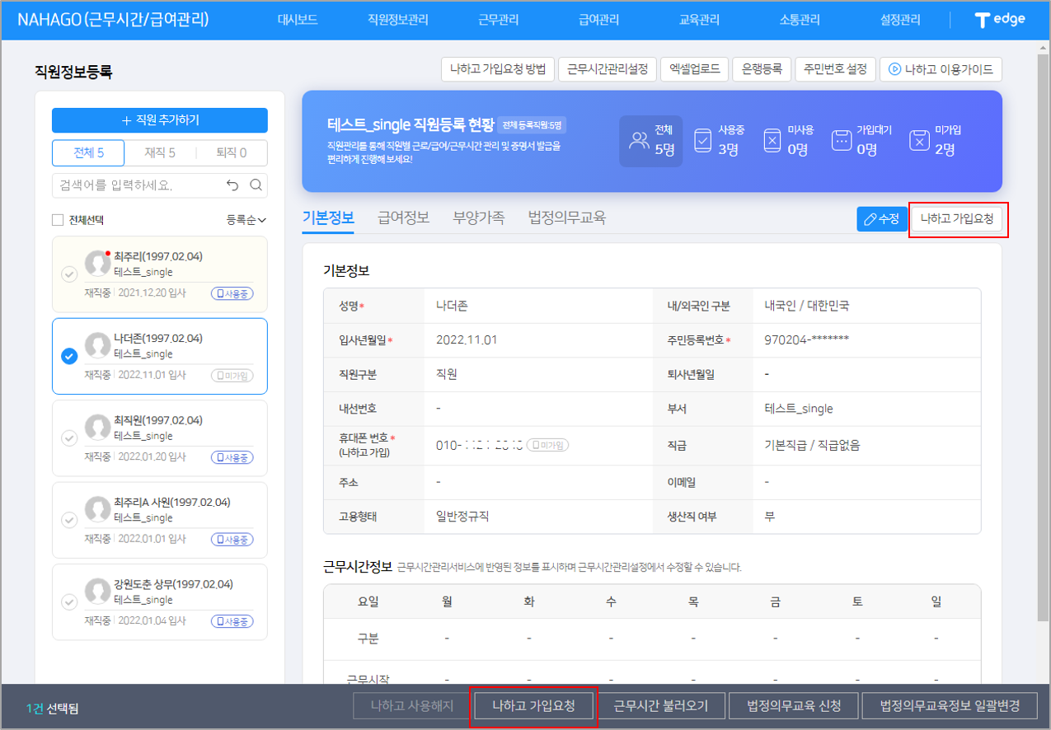Click the 970204-******* resident number value
Viewport: 1051px width, 730px height.
pos(806,339)
